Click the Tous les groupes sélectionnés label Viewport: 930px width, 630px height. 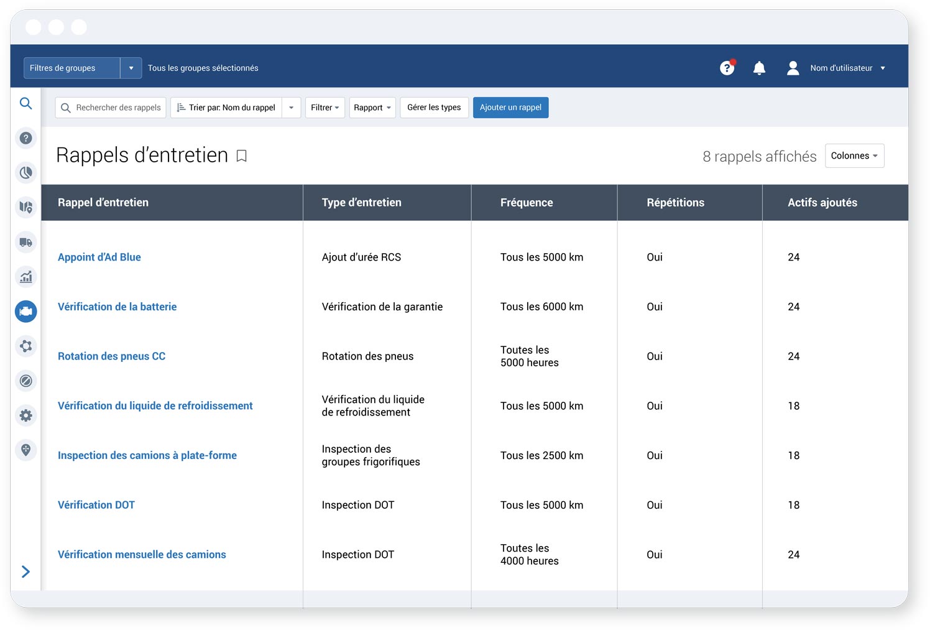coord(203,68)
